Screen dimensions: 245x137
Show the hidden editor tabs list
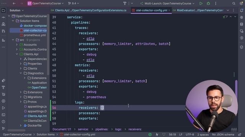228,10
